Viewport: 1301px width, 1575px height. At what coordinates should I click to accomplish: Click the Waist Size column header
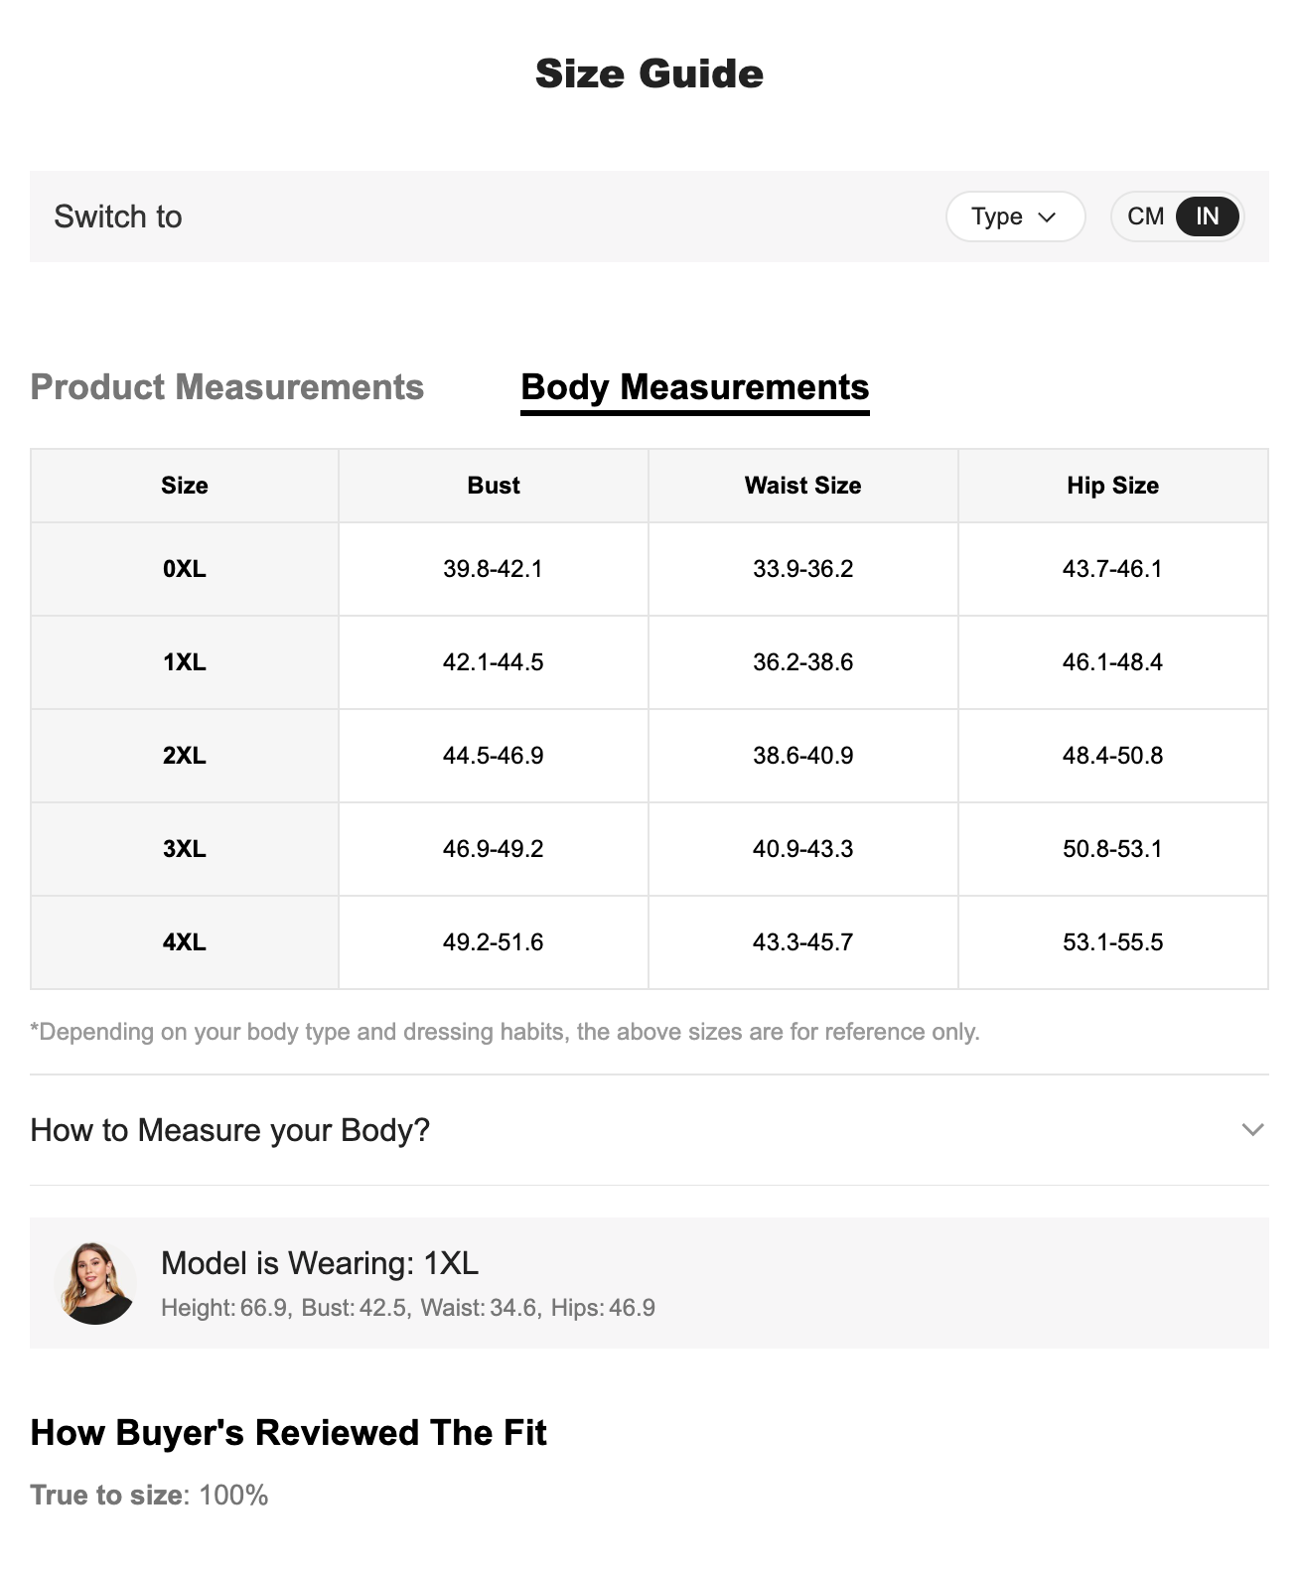pyautogui.click(x=802, y=486)
